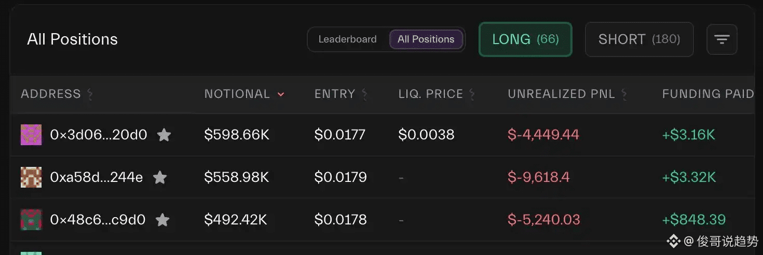Image resolution: width=763 pixels, height=255 pixels.
Task: Open address 0x3d06...20d0
Action: pos(99,135)
